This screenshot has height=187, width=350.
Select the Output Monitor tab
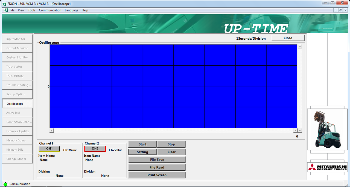(17, 48)
